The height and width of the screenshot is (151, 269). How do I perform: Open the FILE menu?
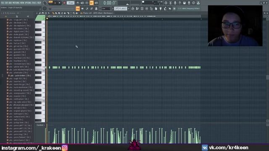3,3
